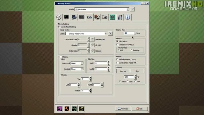Viewport: 204px width, 115px height.
Task: Open the Hotkey keyboard tab
Action: pos(82,17)
